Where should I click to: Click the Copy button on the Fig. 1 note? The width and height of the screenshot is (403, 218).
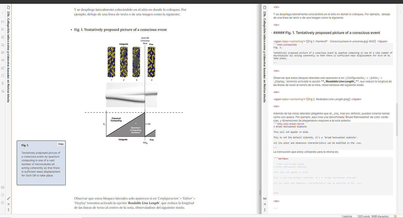tap(60, 144)
